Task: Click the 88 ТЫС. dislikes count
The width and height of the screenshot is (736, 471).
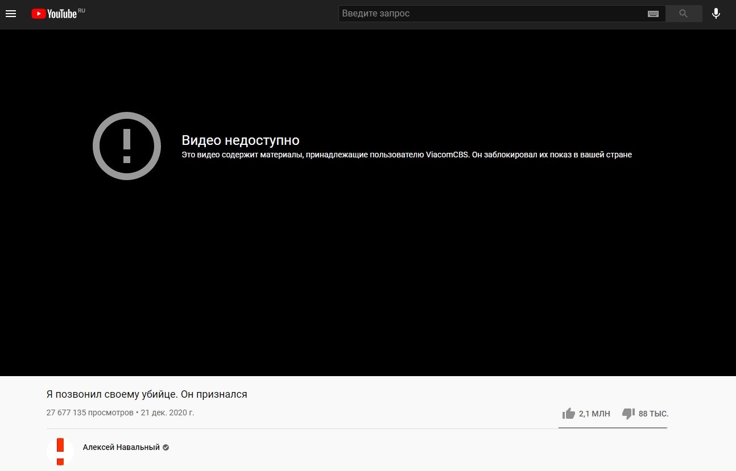Action: point(654,414)
